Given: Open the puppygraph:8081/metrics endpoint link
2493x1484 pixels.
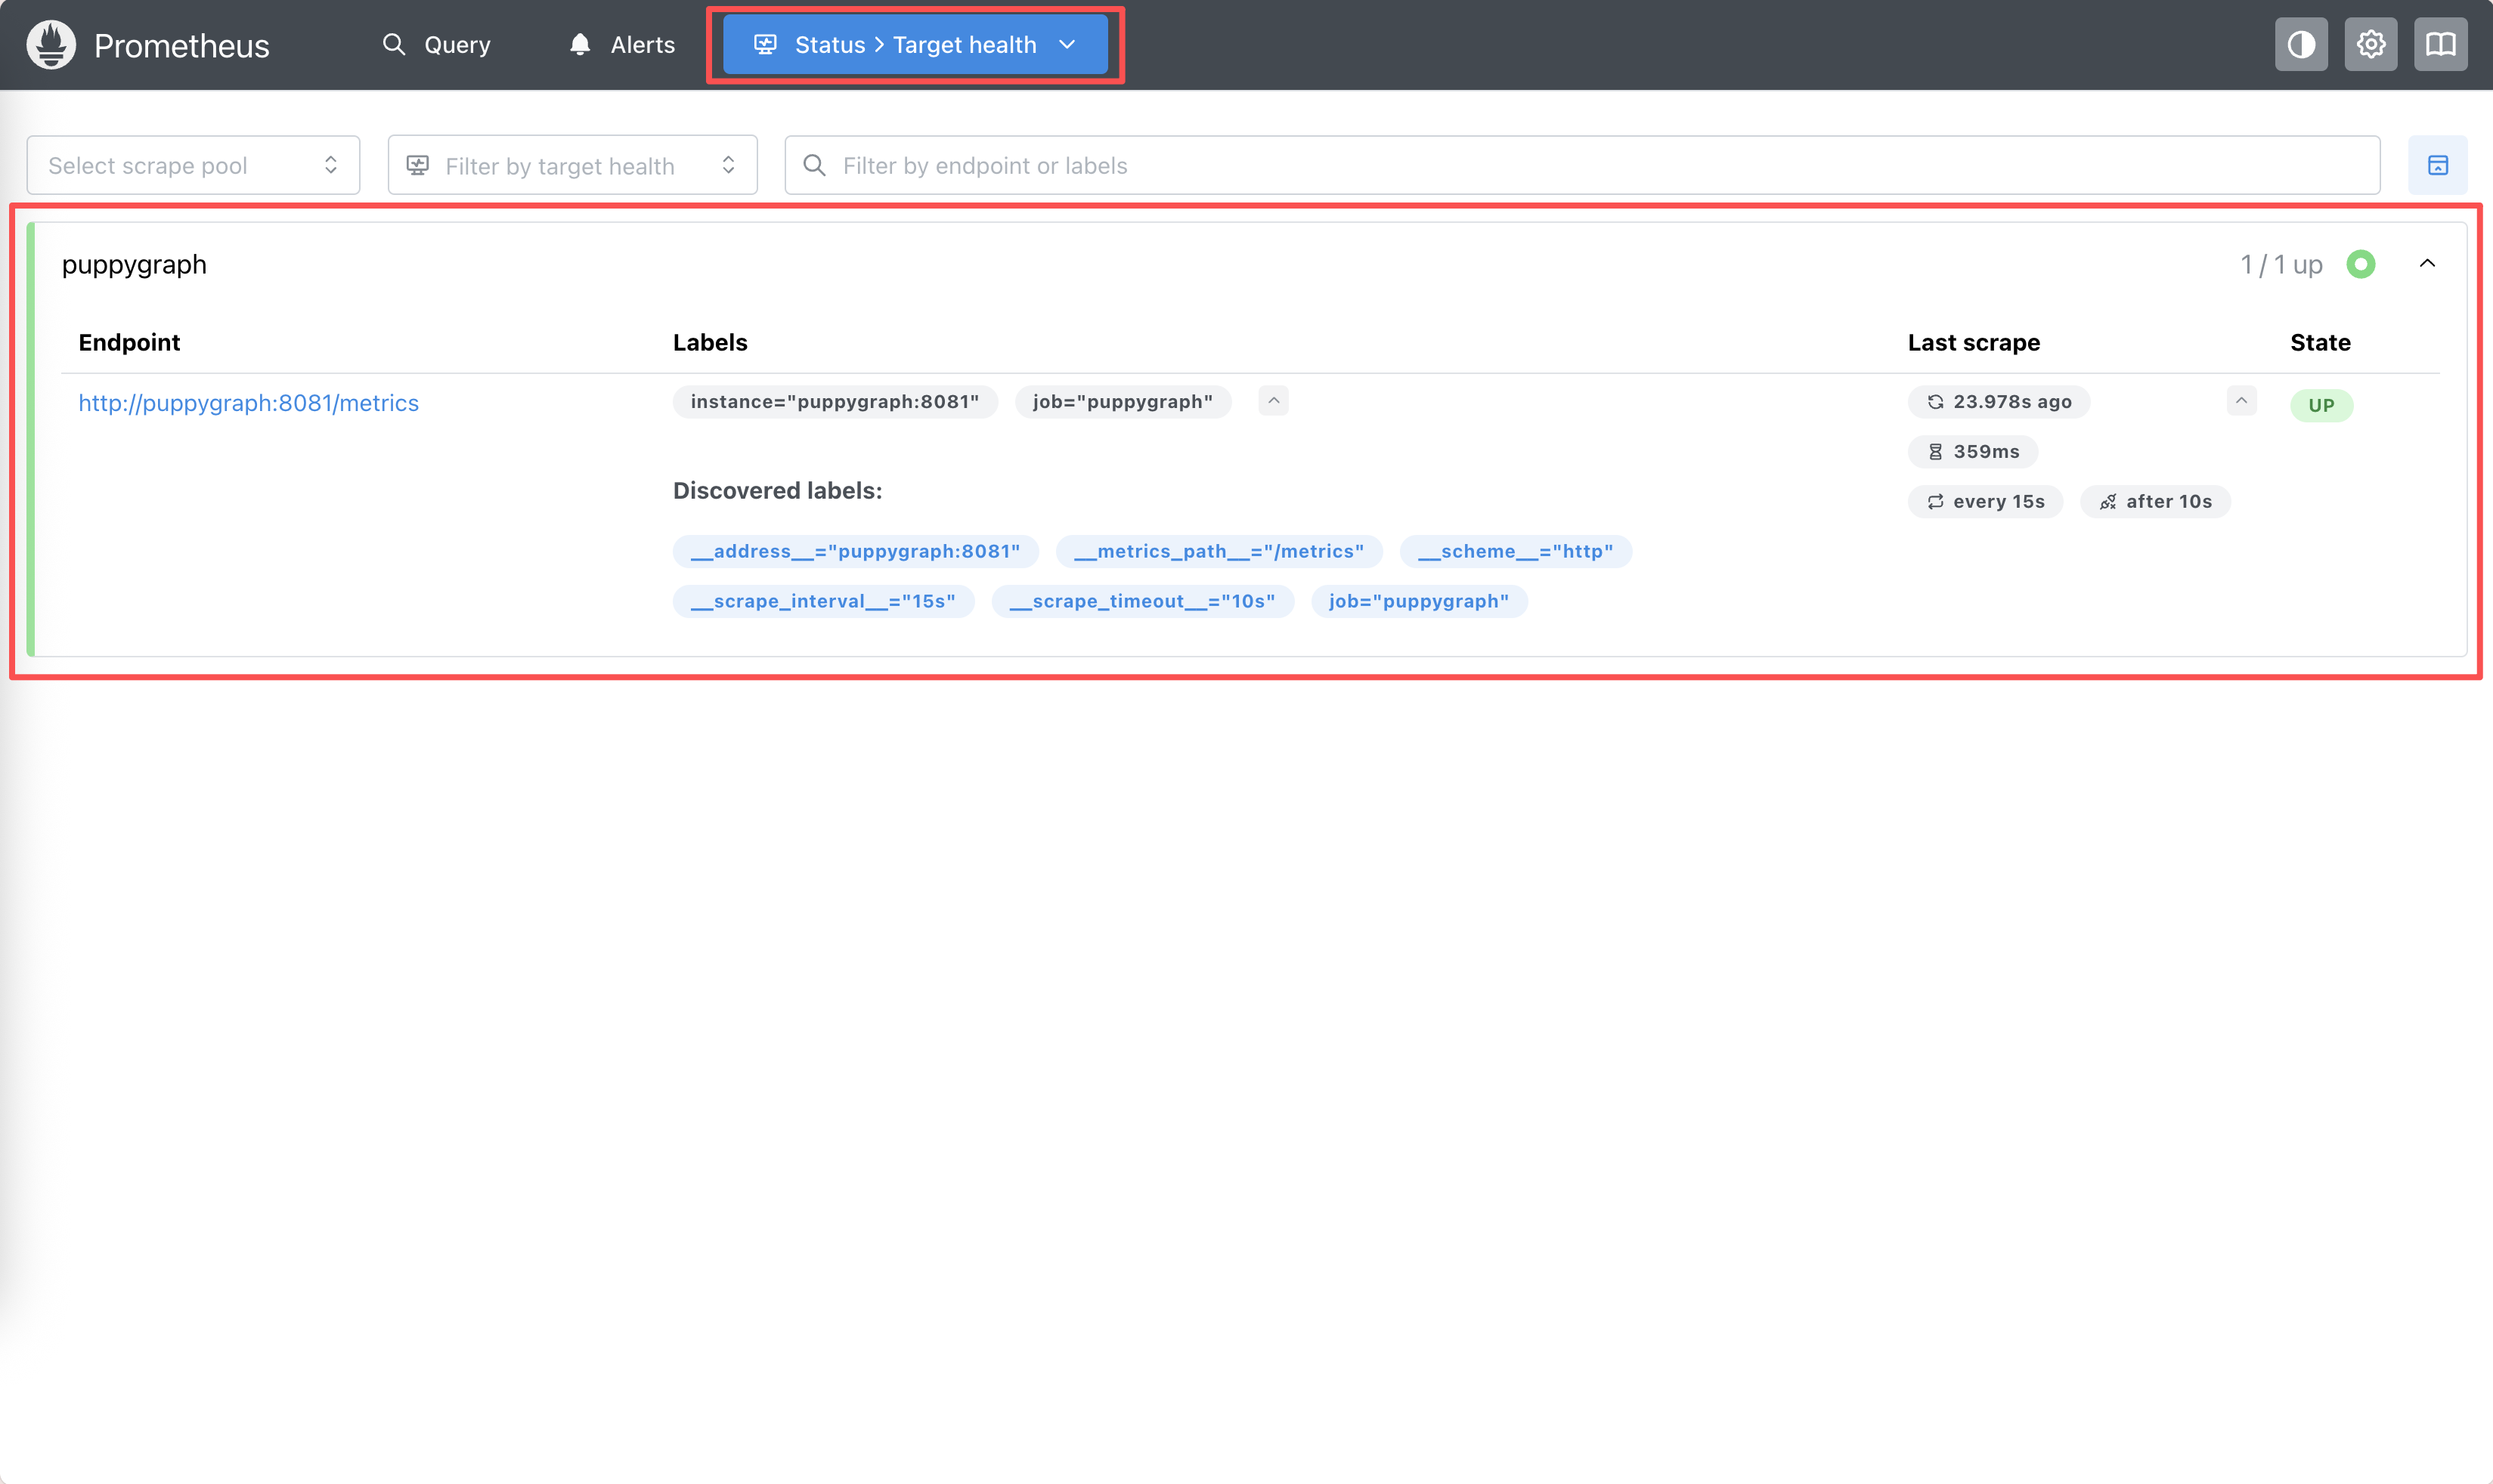Looking at the screenshot, I should coord(248,403).
